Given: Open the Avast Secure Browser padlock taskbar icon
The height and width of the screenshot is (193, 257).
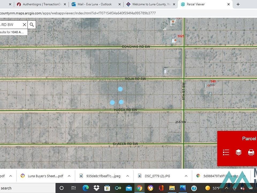Looking at the screenshot, I should [150, 188].
